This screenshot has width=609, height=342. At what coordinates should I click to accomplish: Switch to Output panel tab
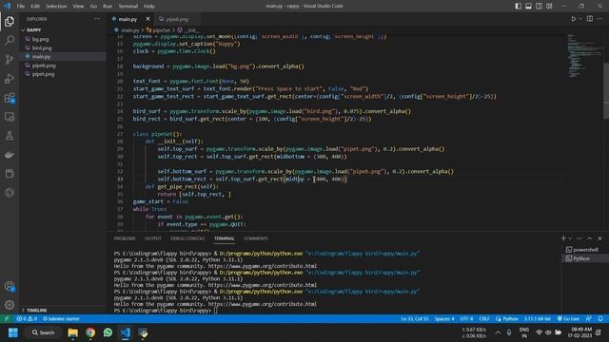(153, 238)
